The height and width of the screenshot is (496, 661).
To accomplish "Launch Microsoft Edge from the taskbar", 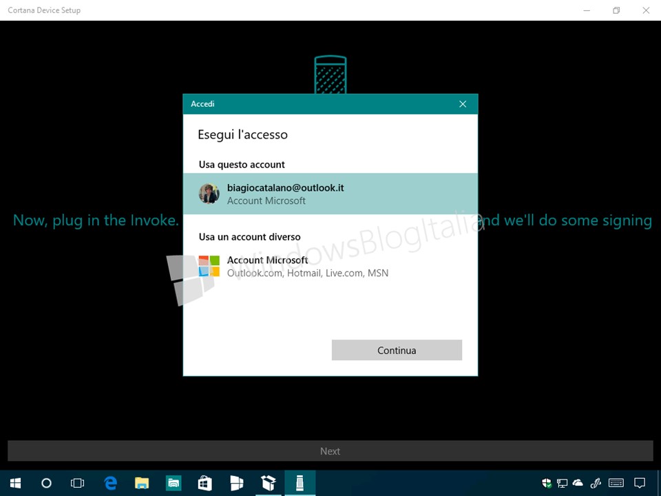I will pos(110,483).
